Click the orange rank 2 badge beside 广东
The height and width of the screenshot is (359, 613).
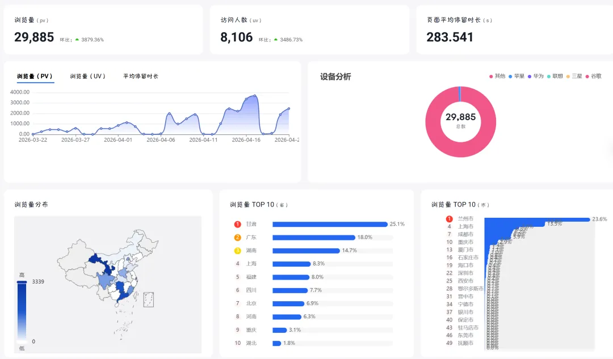pos(237,238)
